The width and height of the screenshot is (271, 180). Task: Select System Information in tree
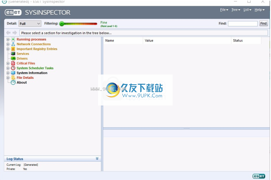coord(32,73)
